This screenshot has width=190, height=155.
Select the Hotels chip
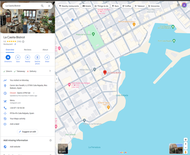(x=87, y=6)
